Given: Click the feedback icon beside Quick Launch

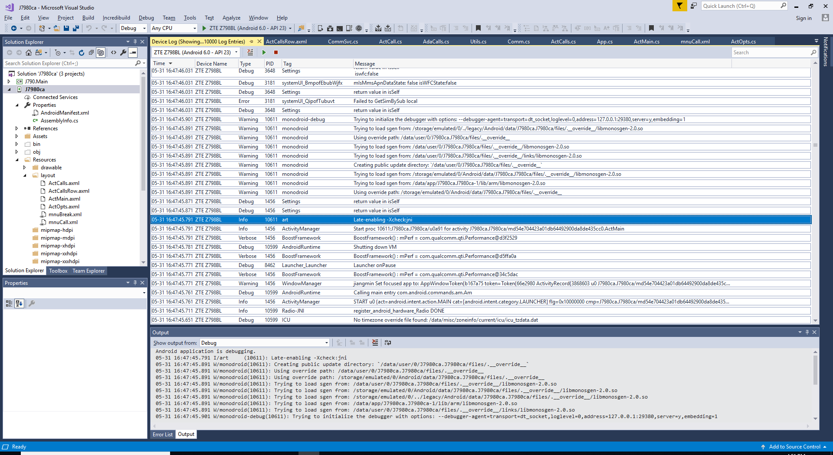Looking at the screenshot, I should [x=694, y=6].
